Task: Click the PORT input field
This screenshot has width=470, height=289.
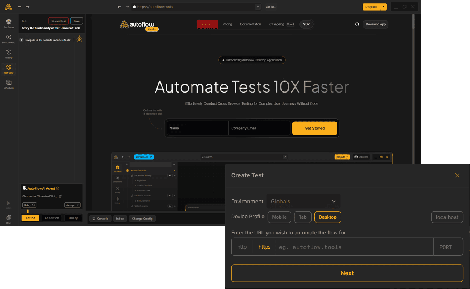Action: [x=448, y=247]
